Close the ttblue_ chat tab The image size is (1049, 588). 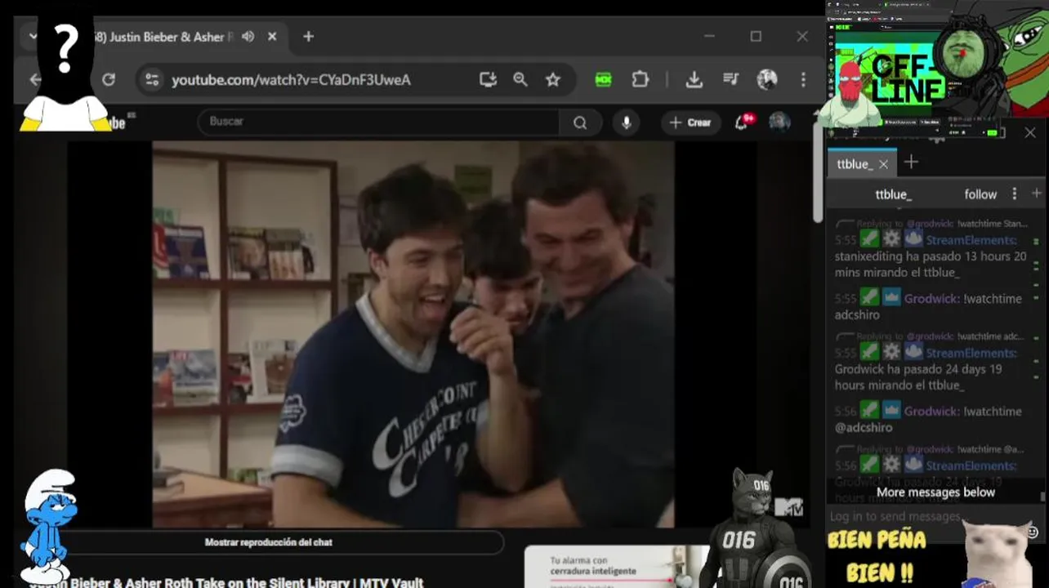pyautogui.click(x=883, y=164)
